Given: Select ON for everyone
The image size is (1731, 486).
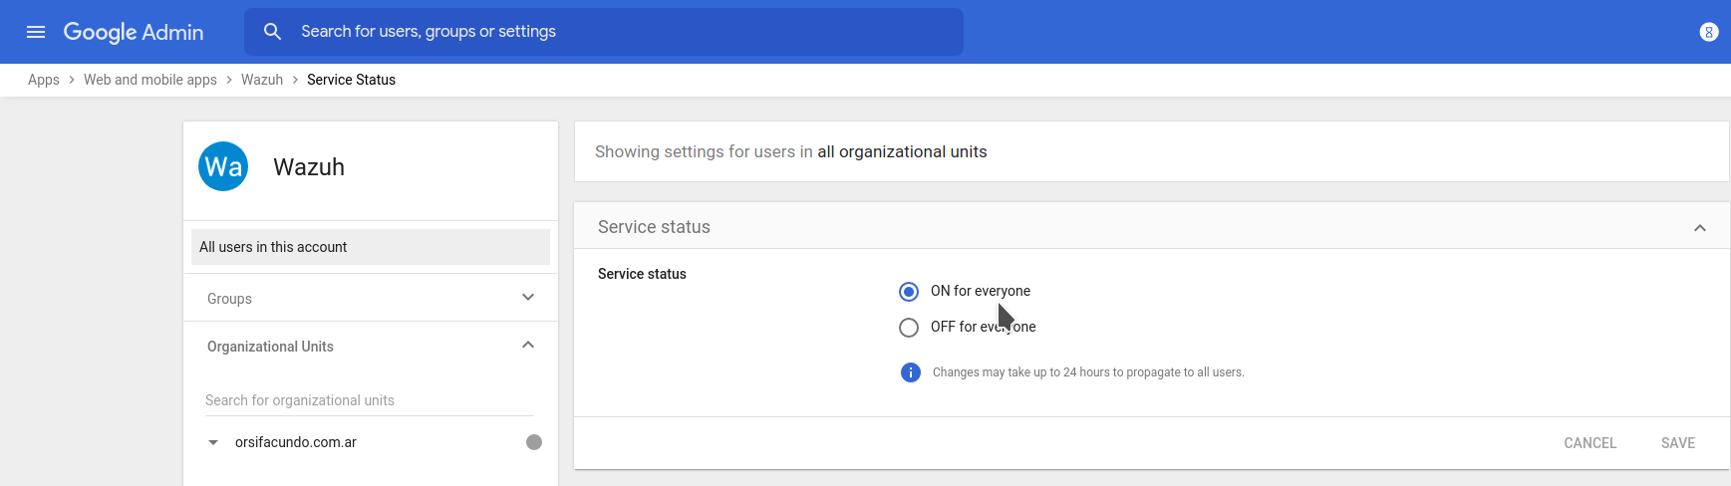Looking at the screenshot, I should (x=909, y=292).
